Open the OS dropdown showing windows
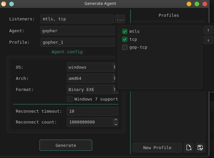 click(91, 67)
